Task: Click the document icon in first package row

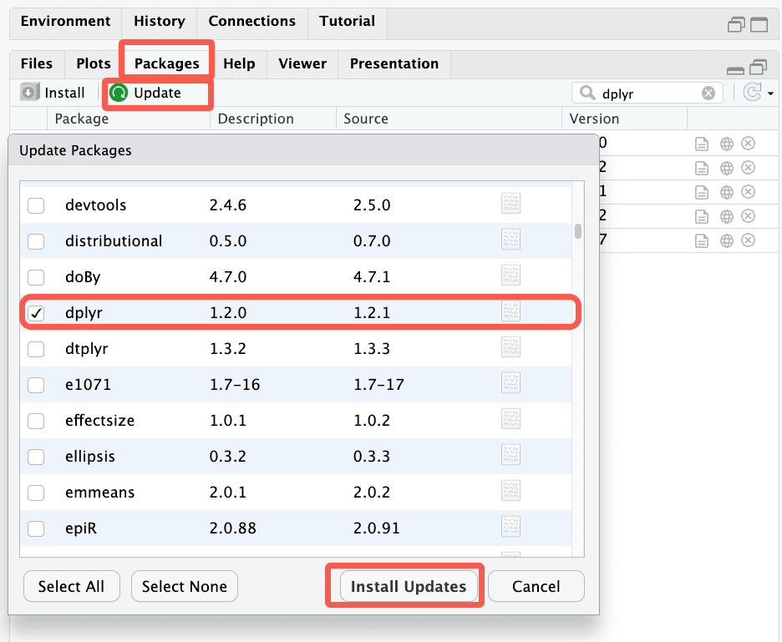Action: click(702, 144)
